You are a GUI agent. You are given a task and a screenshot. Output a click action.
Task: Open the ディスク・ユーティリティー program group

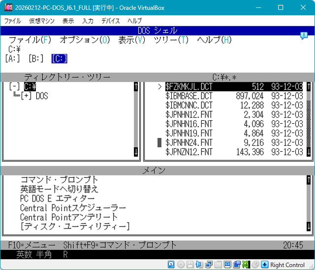pyautogui.click(x=75, y=226)
